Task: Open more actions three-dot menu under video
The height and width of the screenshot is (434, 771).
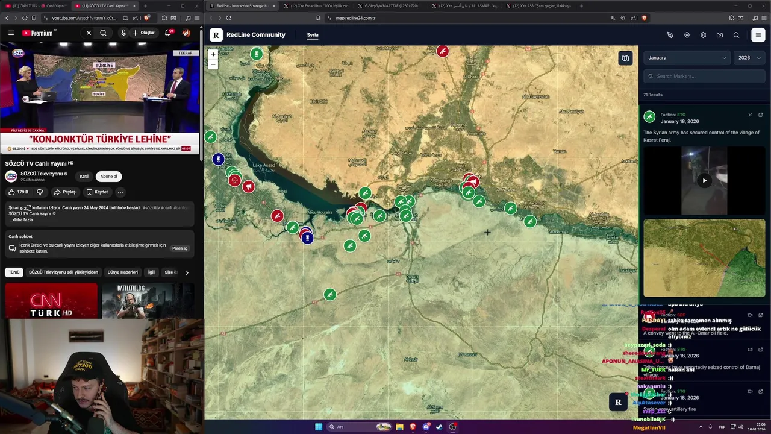Action: 120,192
